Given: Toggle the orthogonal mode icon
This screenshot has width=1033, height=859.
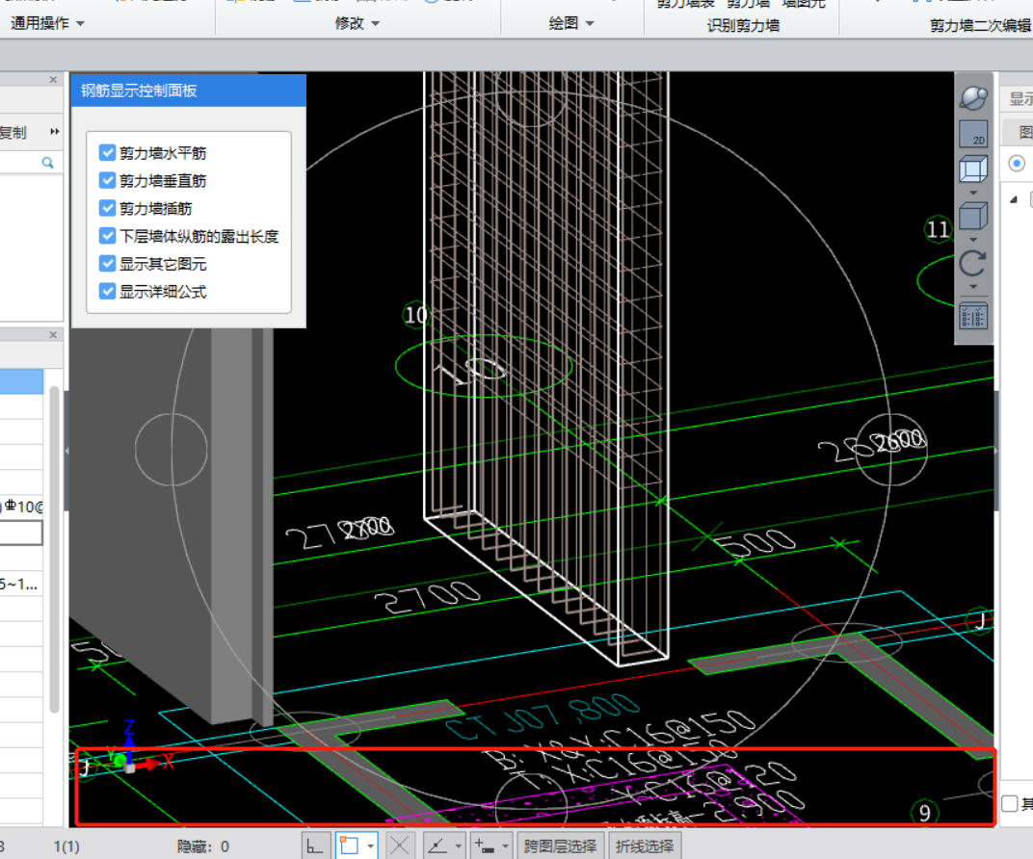Looking at the screenshot, I should 315,846.
